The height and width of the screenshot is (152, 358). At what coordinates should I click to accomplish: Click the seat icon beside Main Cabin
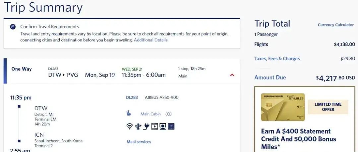click(129, 114)
